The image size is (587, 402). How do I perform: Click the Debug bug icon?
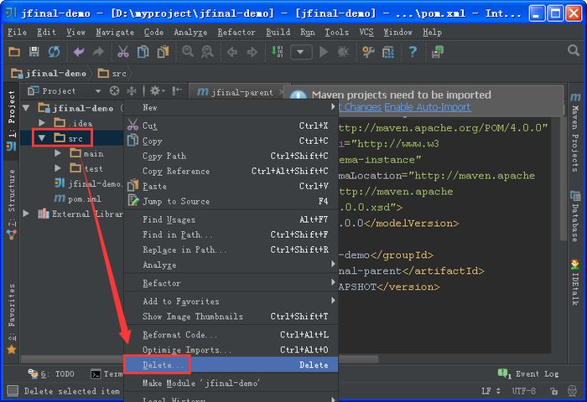click(x=343, y=52)
